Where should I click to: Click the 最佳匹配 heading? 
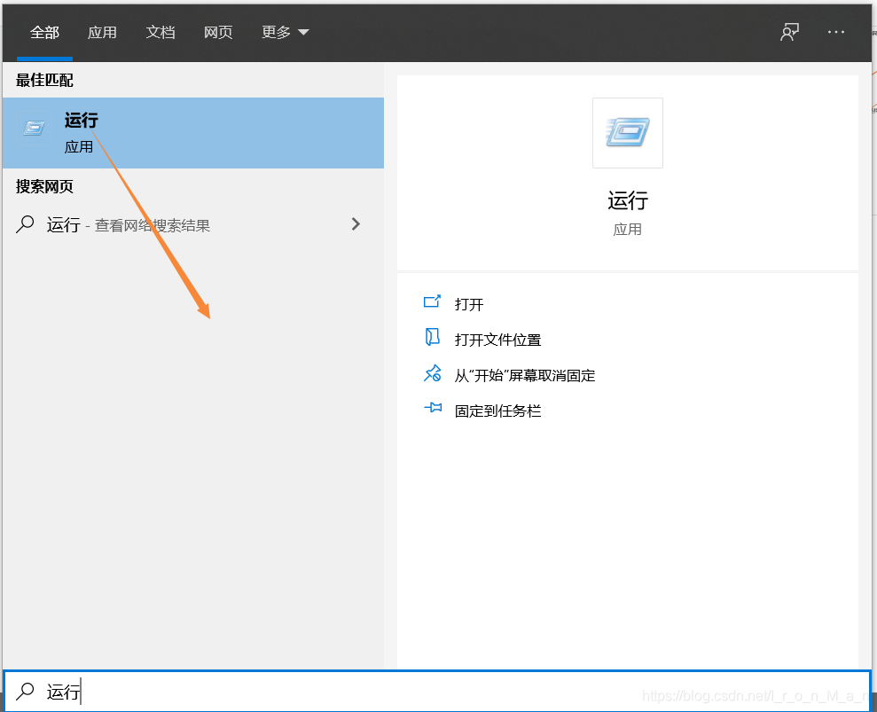click(x=44, y=81)
